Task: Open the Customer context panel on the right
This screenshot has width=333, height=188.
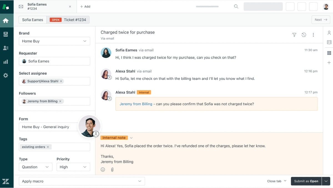Action: [x=329, y=33]
